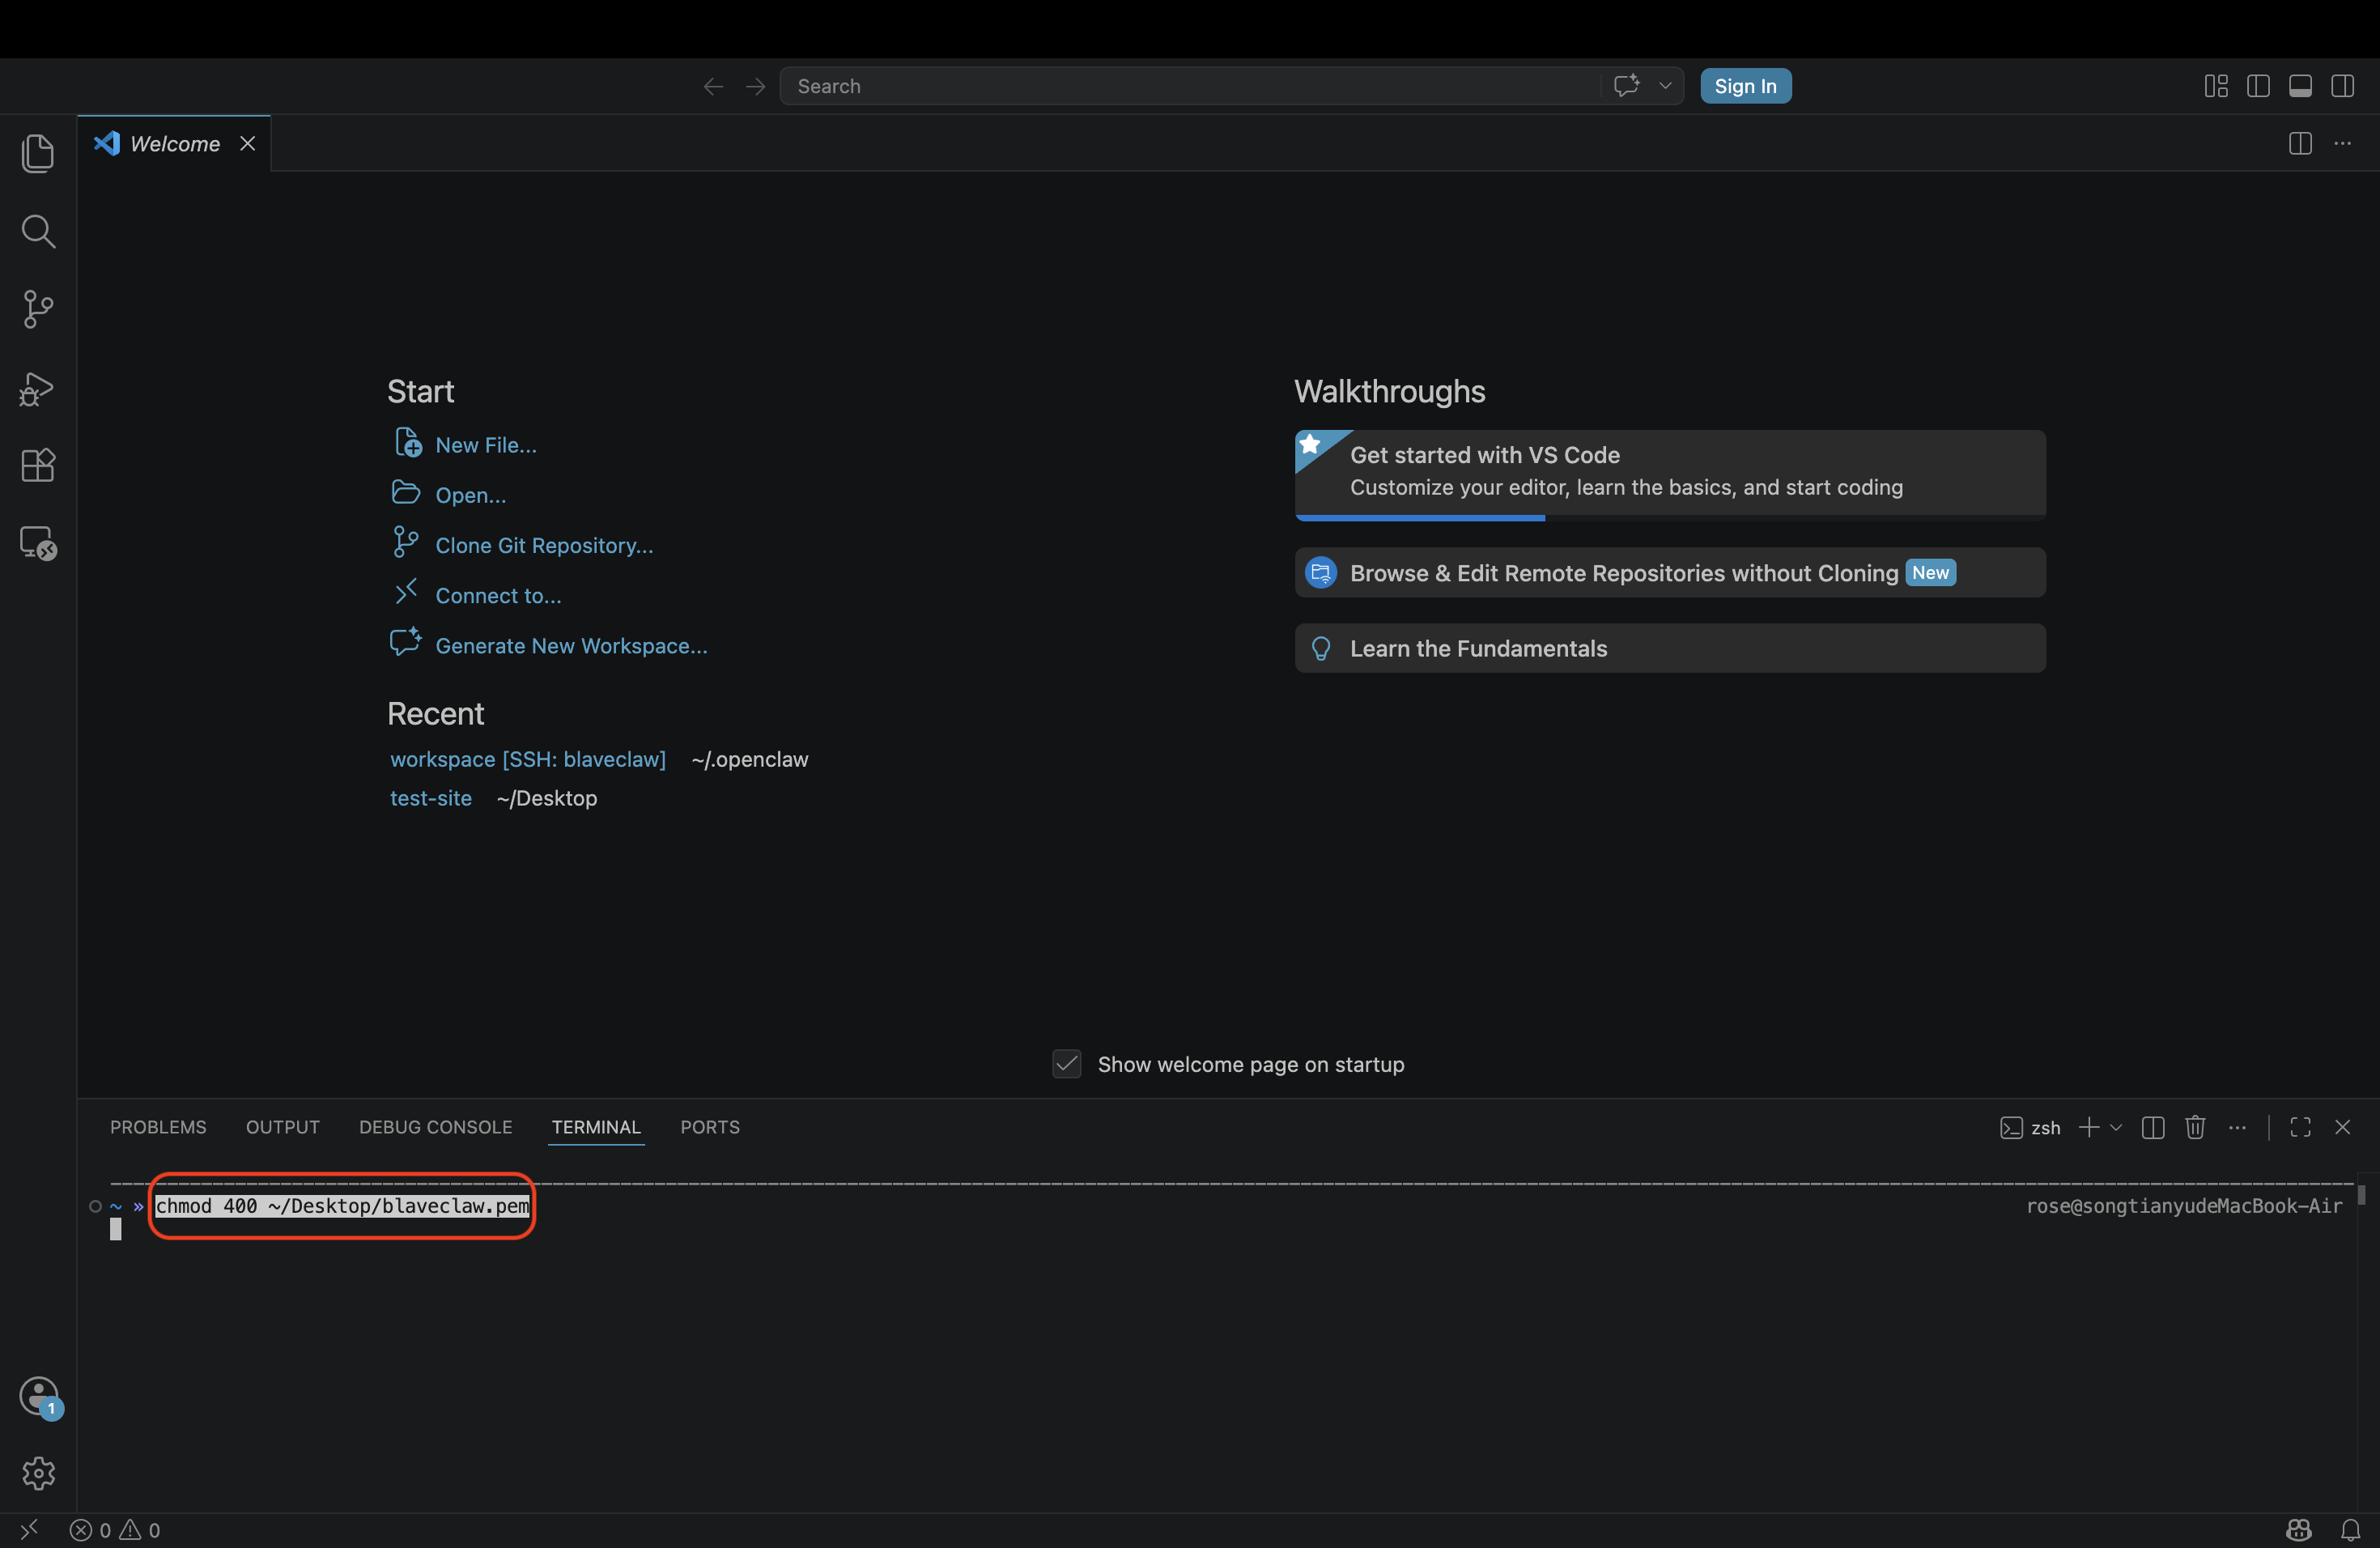Image resolution: width=2380 pixels, height=1548 pixels.
Task: Open the Accounts menu icon
Action: [38, 1396]
